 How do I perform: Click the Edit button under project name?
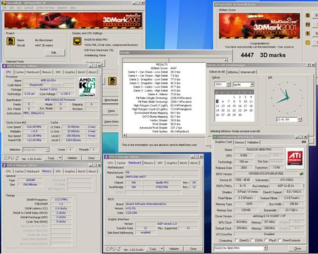coord(55,53)
